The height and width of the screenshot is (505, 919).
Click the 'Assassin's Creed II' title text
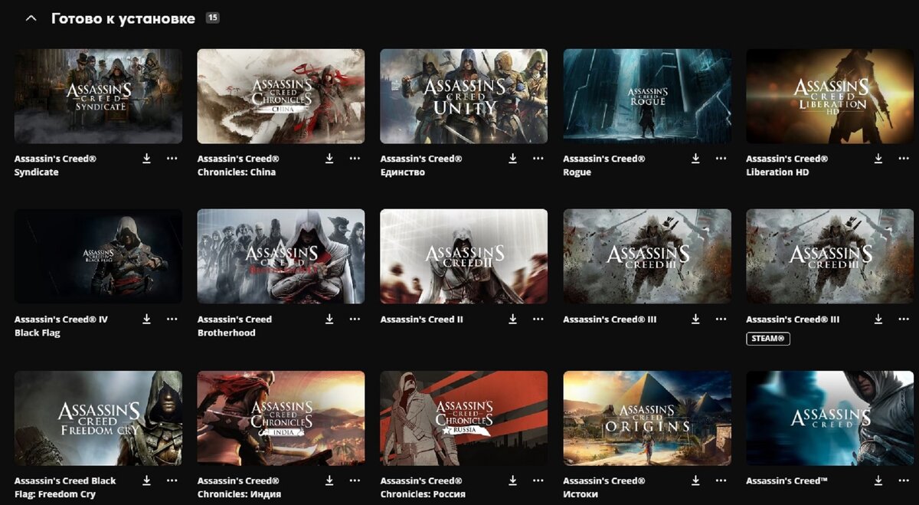click(422, 320)
